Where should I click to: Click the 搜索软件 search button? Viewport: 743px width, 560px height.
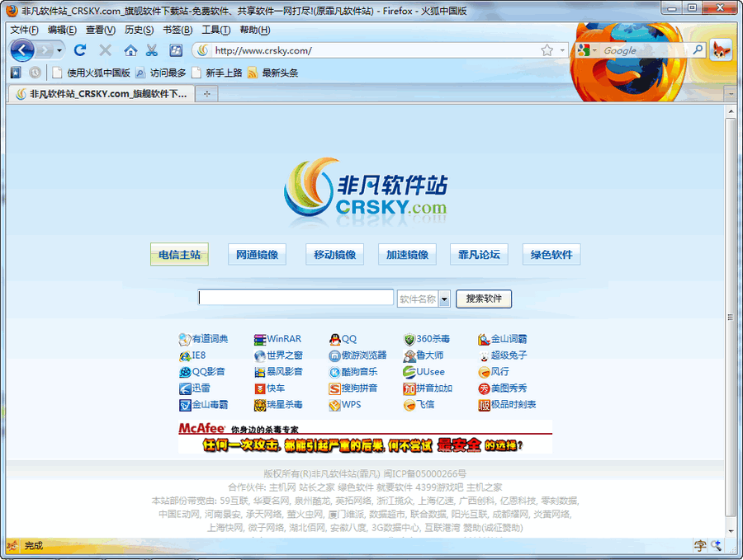tap(483, 299)
